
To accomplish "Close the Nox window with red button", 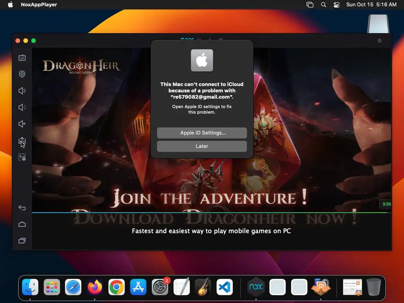I will pos(18,41).
